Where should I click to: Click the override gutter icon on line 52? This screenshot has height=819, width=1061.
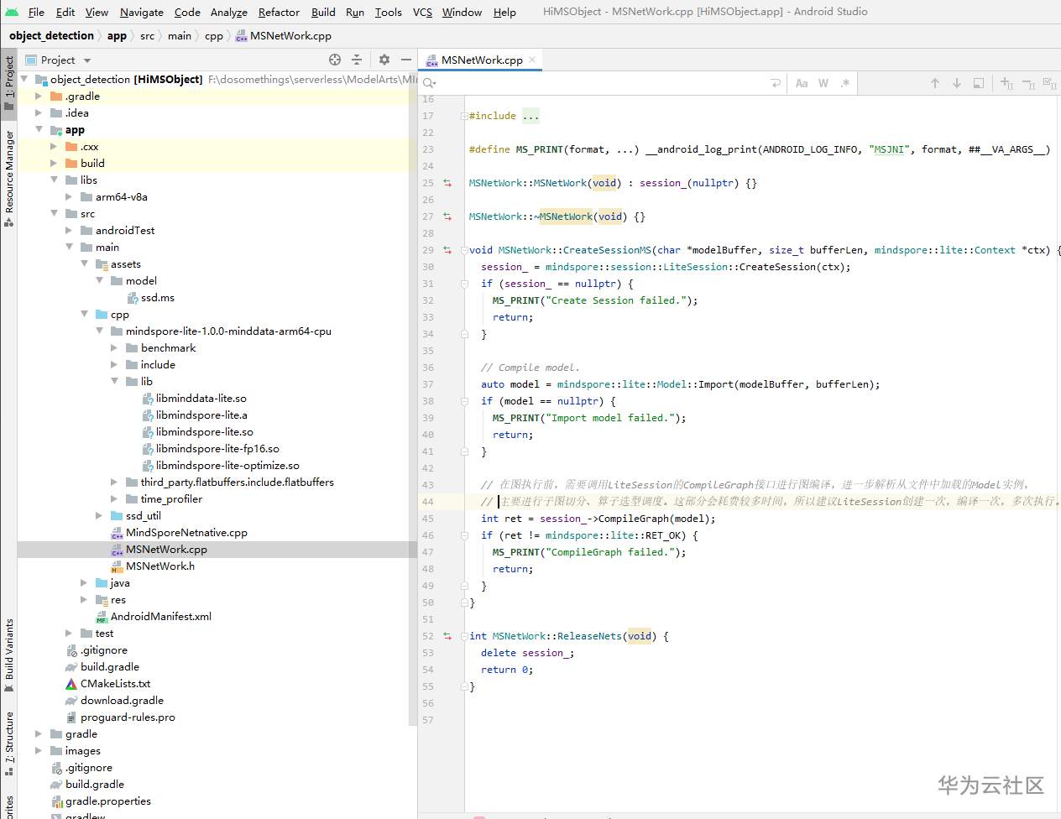coord(447,636)
